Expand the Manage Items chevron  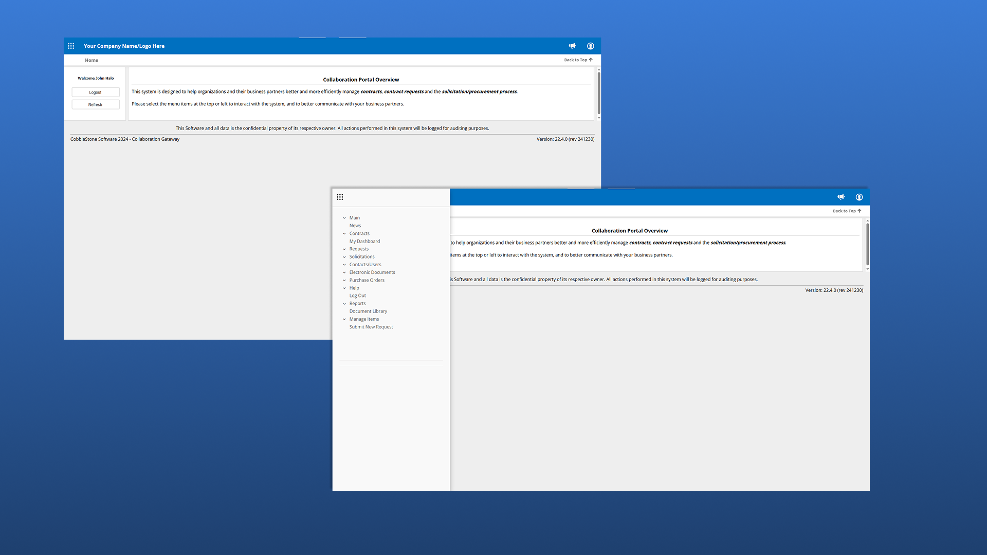(x=344, y=319)
